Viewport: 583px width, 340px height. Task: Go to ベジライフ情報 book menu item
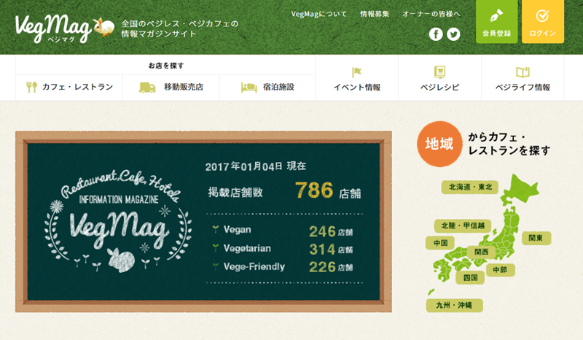coord(522,80)
